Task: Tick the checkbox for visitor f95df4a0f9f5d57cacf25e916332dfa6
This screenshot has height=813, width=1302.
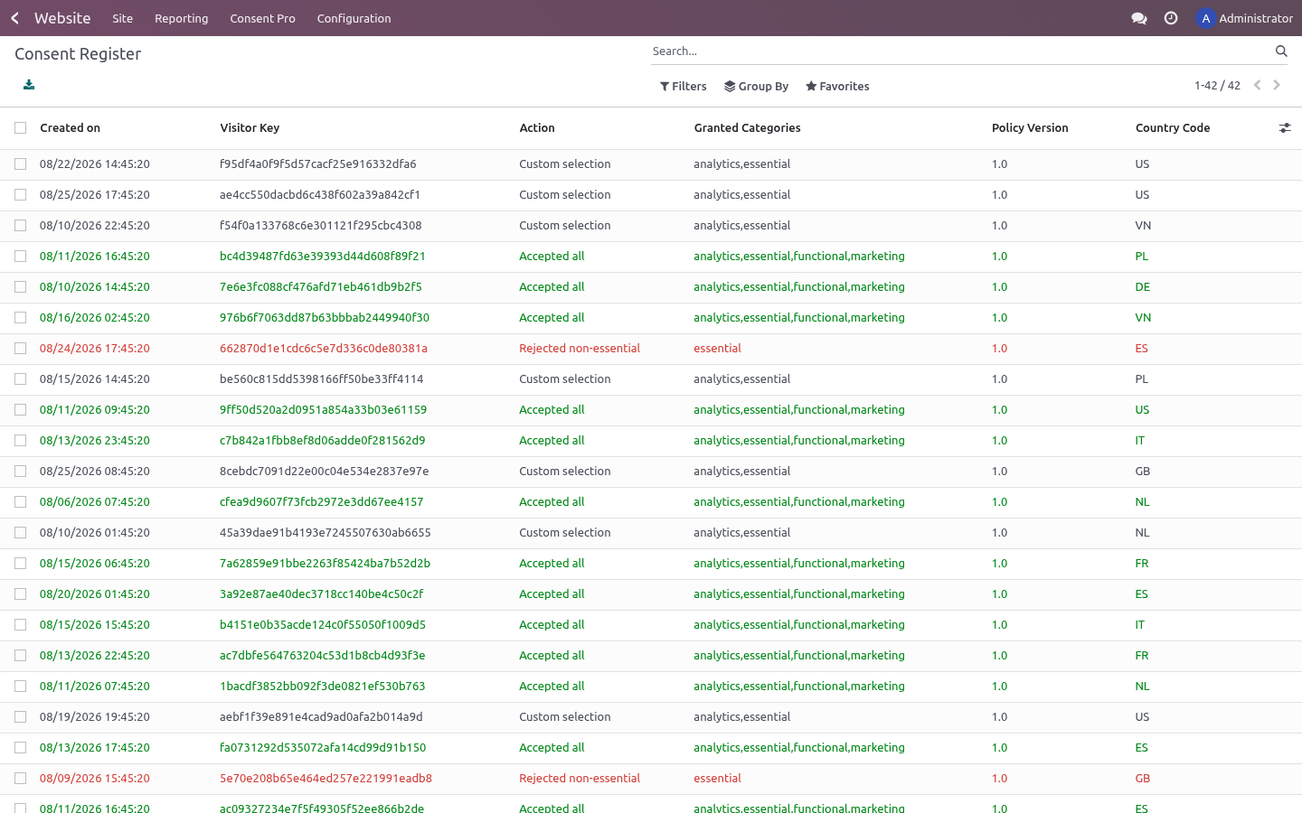Action: click(x=21, y=164)
